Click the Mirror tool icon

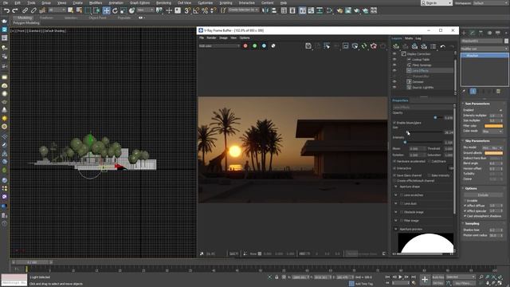(x=265, y=10)
